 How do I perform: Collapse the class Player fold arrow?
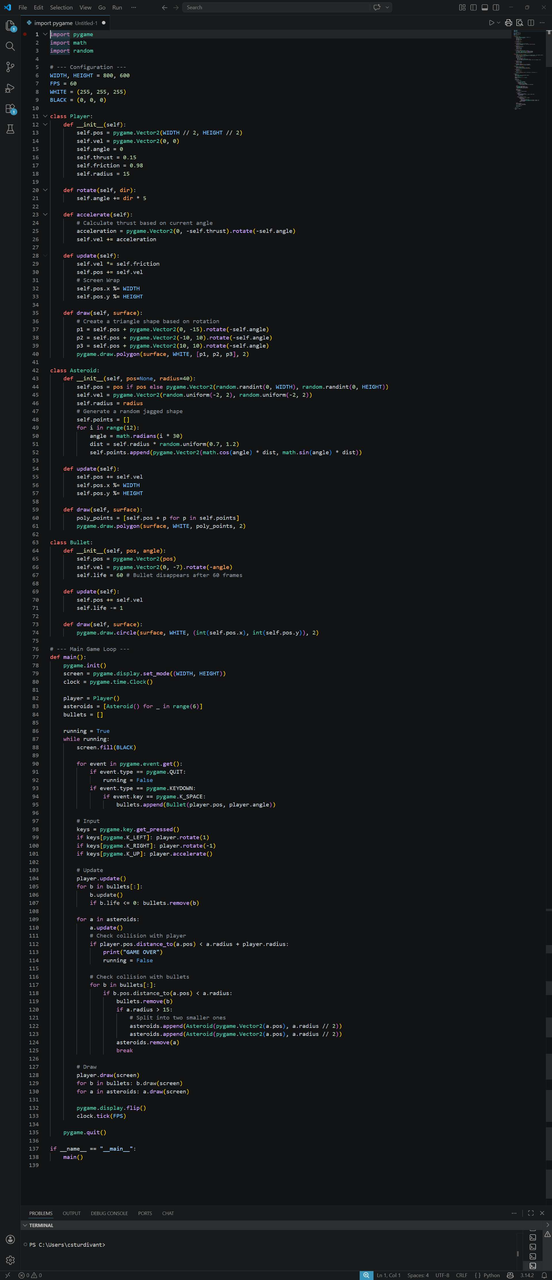pos(45,116)
